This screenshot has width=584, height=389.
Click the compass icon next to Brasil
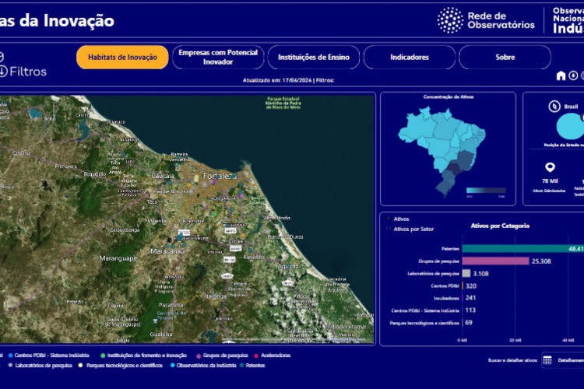(x=554, y=107)
